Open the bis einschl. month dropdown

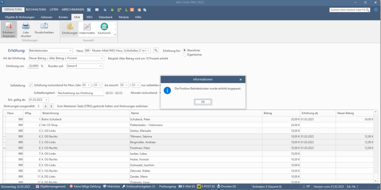pos(127,85)
